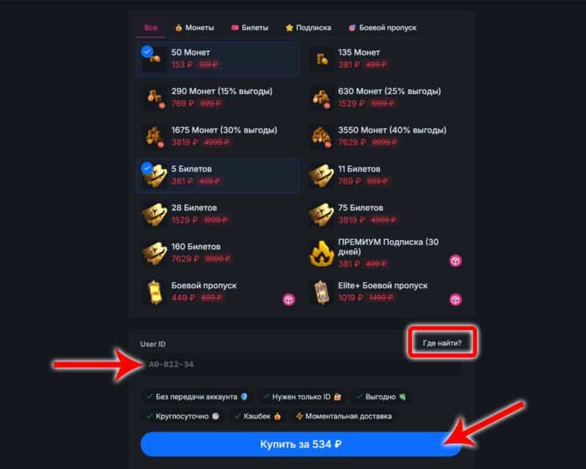Select the 28 Билетов package
This screenshot has width=586, height=469.
click(218, 214)
